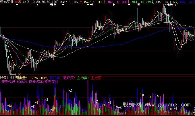Click the red up arrow after MA1 value
Screen dimensions: 195x116
tap(81, 2)
